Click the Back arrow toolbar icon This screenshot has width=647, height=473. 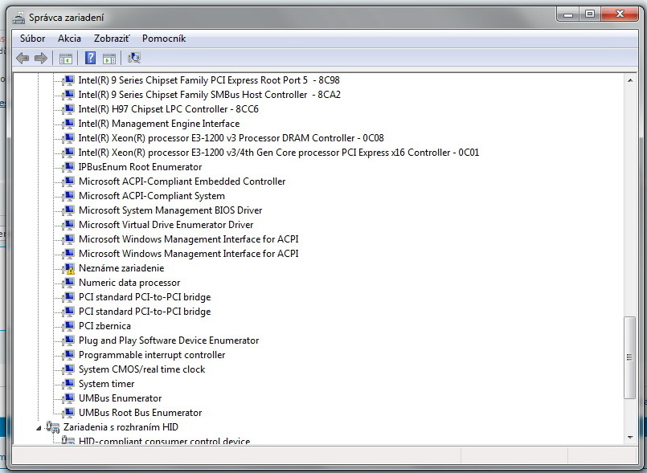pos(23,58)
